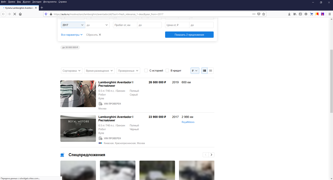
Task: Show previous special offers
Action: click(x=206, y=155)
